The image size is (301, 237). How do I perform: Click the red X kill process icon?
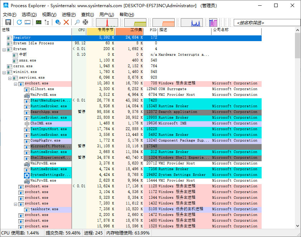pyautogui.click(x=66, y=22)
